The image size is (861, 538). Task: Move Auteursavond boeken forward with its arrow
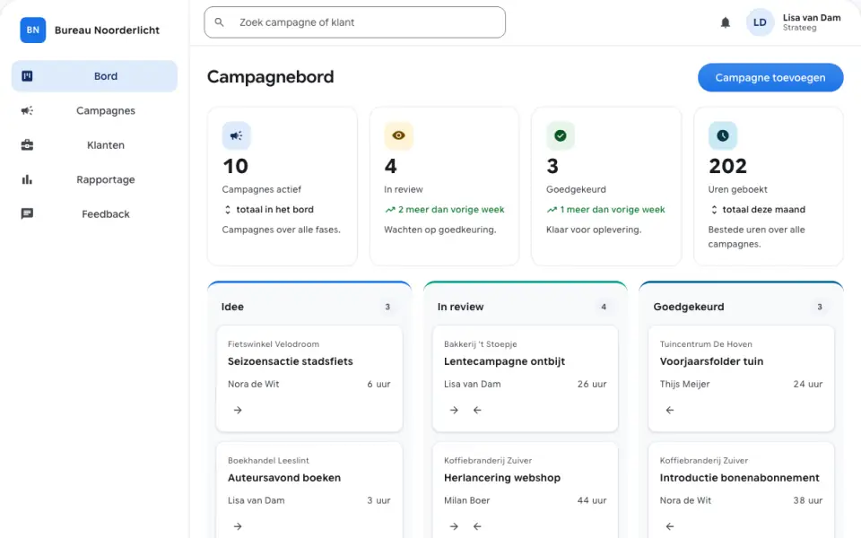coord(238,526)
